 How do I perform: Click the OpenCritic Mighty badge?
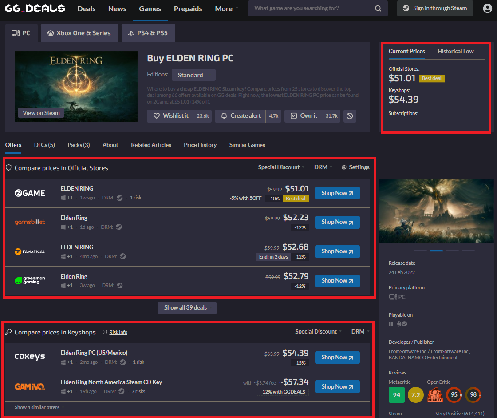pyautogui.click(x=435, y=395)
